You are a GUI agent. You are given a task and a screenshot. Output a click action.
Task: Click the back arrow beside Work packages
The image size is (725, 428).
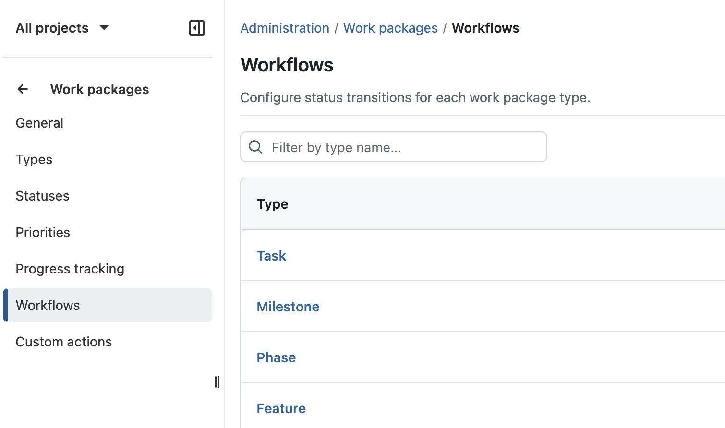22,89
